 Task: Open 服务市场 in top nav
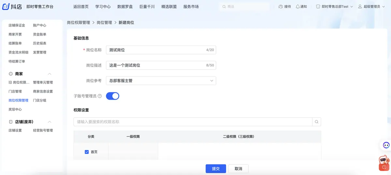click(x=191, y=6)
